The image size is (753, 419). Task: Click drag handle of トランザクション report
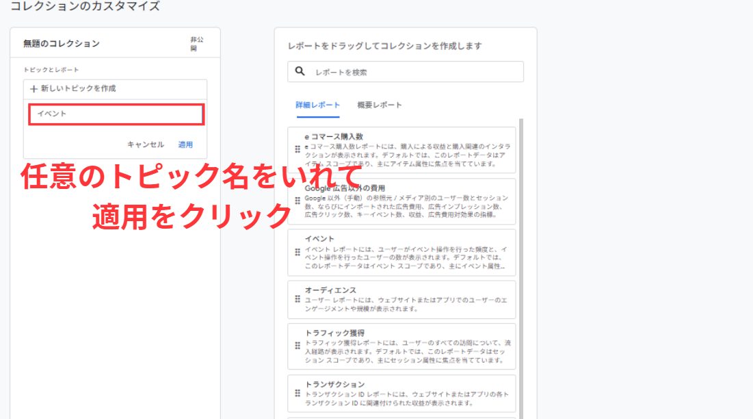[x=298, y=394]
